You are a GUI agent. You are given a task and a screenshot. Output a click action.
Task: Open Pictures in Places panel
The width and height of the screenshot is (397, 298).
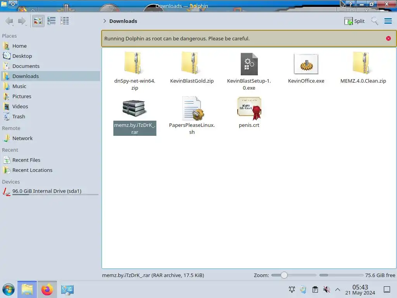(x=50, y=97)
